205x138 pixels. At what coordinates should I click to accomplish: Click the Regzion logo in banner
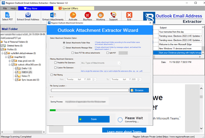[x=149, y=18]
